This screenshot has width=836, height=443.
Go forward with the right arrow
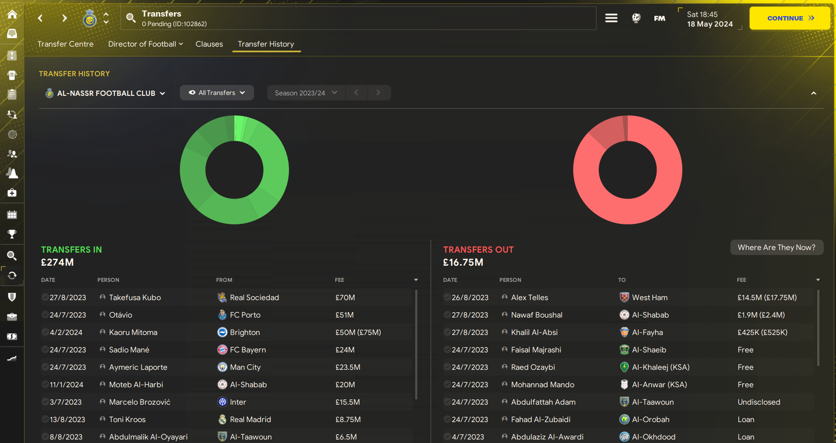65,18
